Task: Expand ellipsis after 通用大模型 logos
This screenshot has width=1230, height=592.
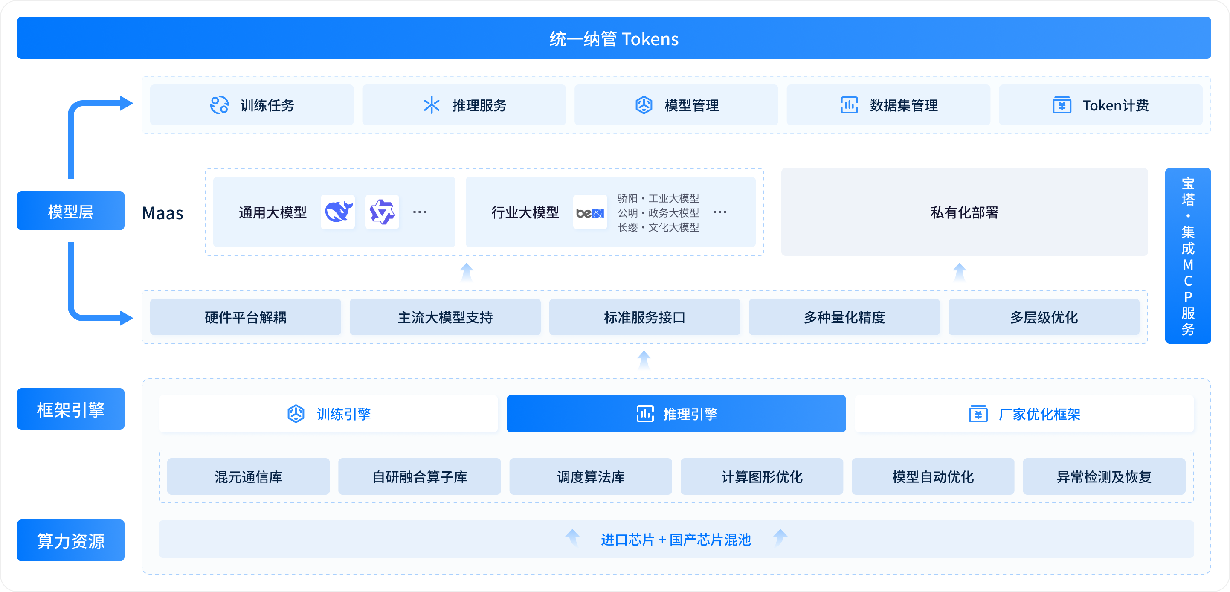Action: [x=419, y=212]
